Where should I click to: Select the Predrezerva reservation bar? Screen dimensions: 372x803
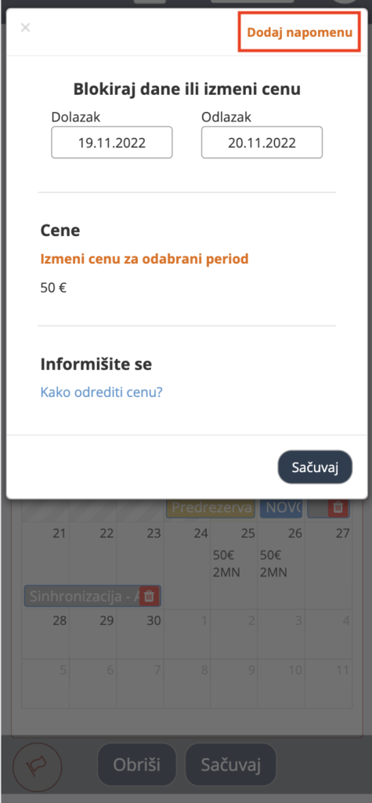click(211, 507)
